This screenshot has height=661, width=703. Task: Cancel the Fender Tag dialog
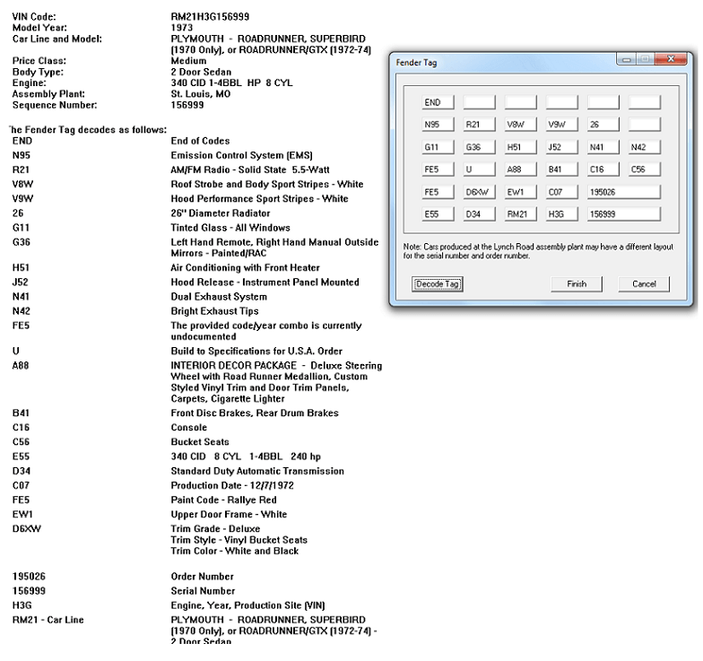click(644, 284)
